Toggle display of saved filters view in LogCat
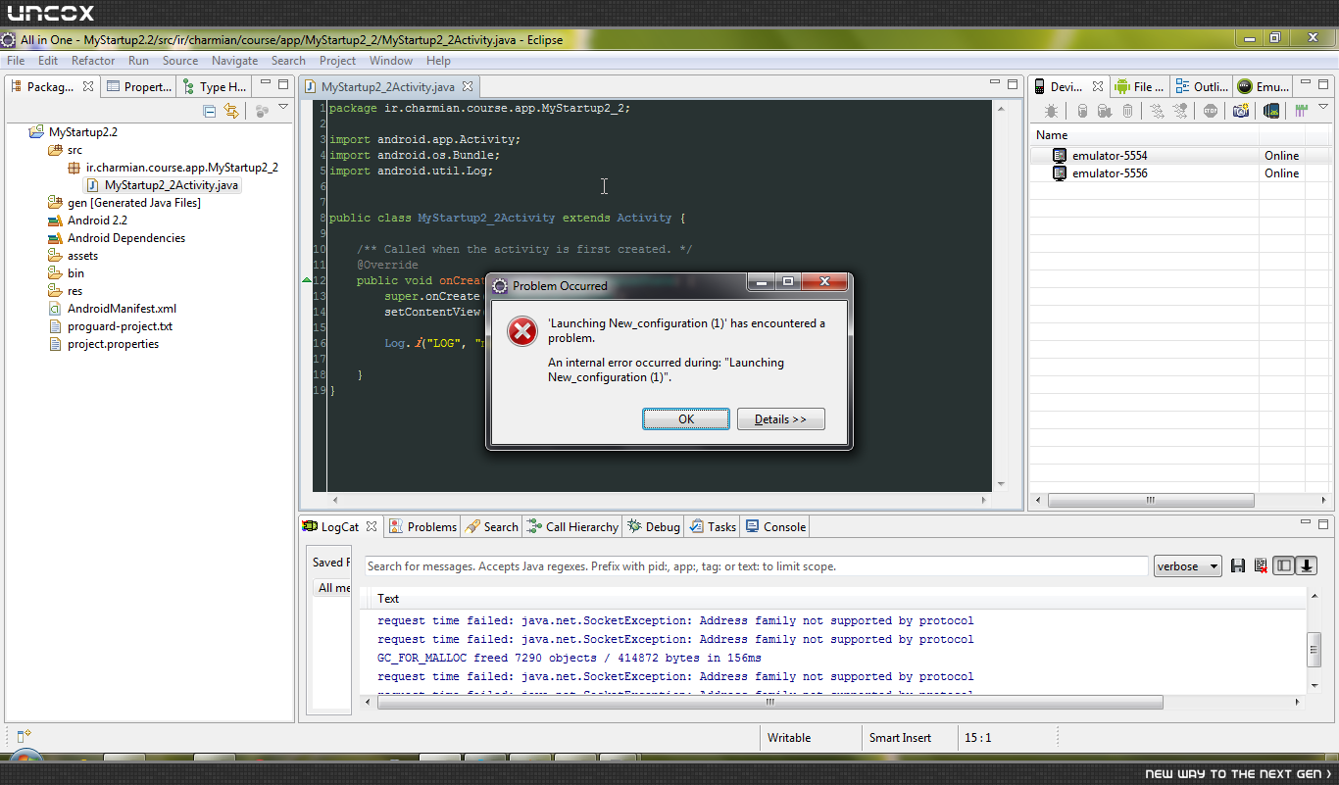Viewport: 1339px width, 785px height. 1284,565
